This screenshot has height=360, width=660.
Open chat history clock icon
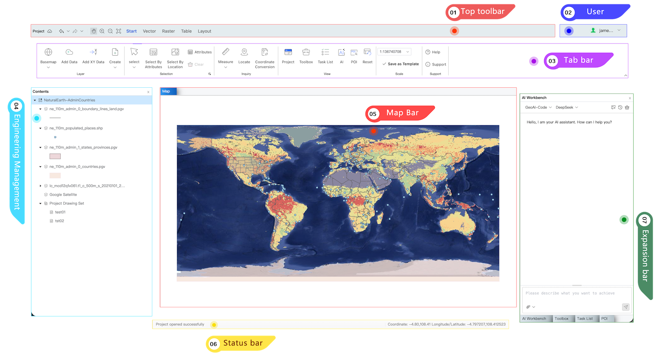coord(620,107)
